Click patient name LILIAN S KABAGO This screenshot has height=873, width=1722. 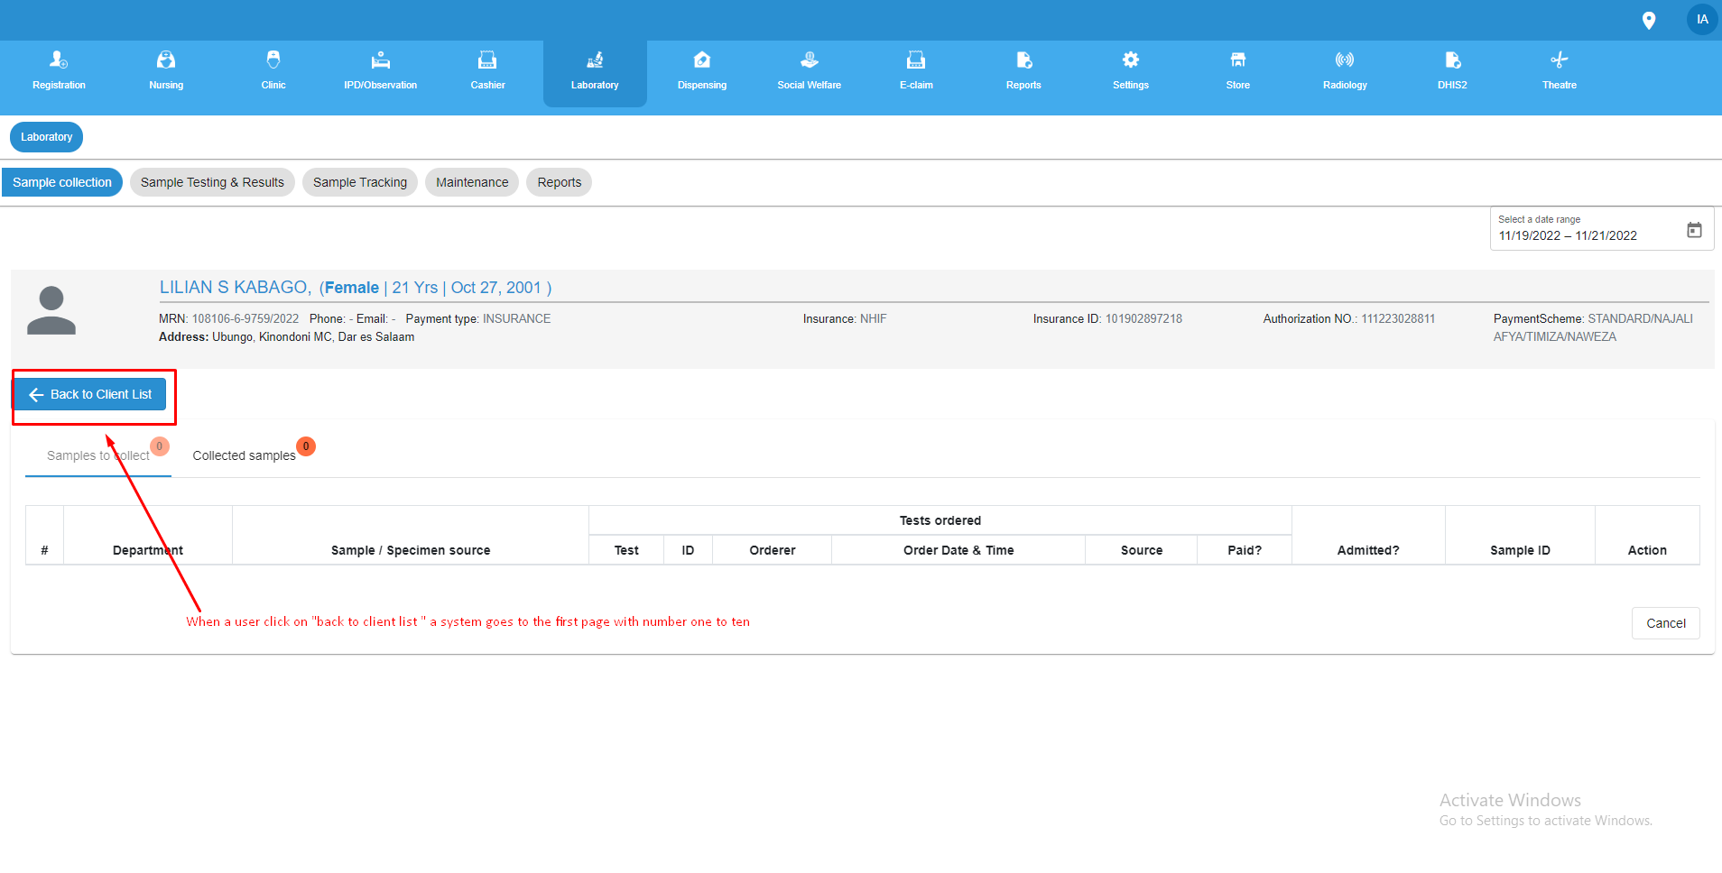coord(234,287)
